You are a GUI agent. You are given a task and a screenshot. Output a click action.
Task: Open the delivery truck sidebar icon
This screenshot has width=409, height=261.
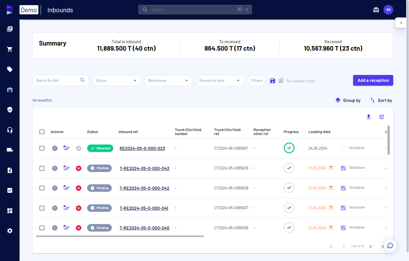10,150
